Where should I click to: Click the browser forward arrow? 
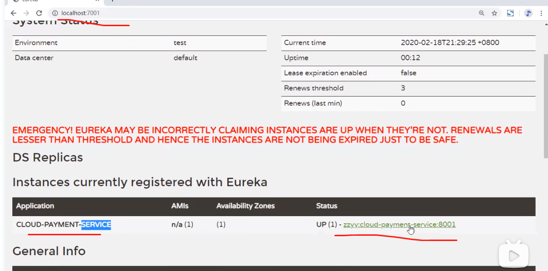tap(26, 13)
